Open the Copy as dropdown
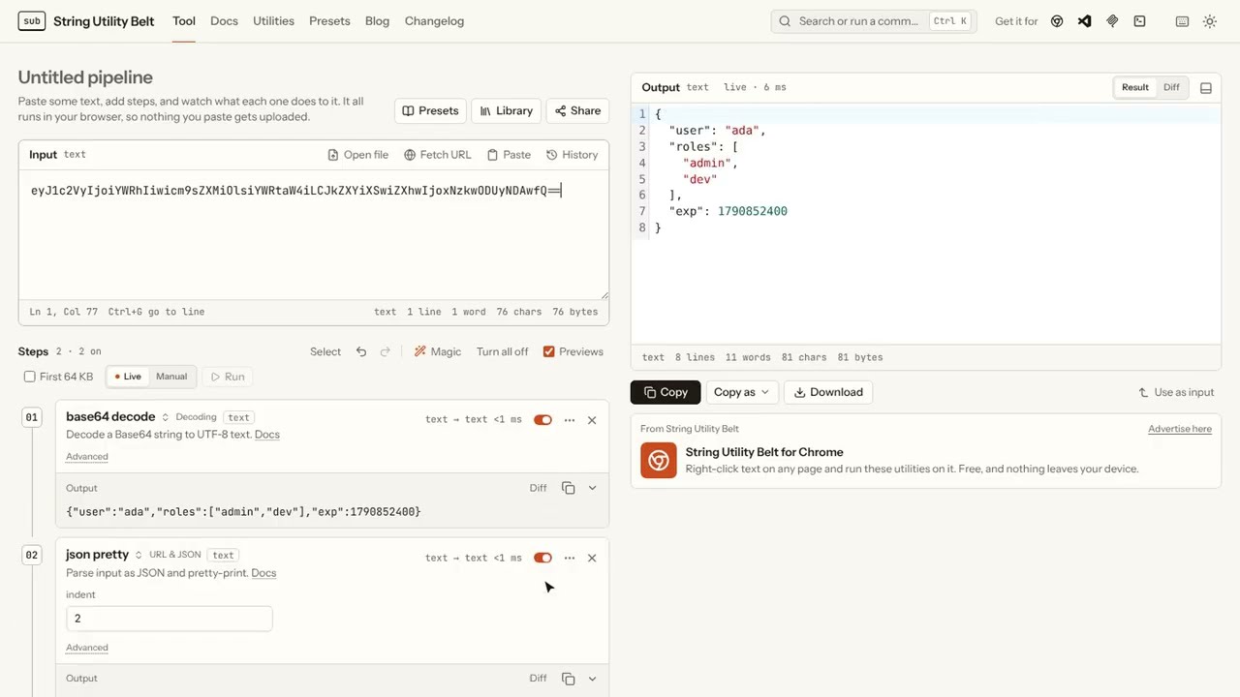1240x697 pixels. [x=741, y=392]
